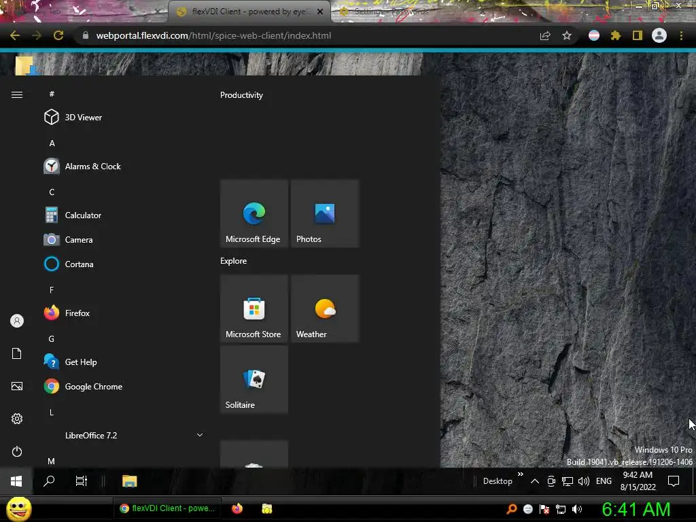Open the network tray icon in remote desktop
The image size is (696, 522).
coord(568,481)
